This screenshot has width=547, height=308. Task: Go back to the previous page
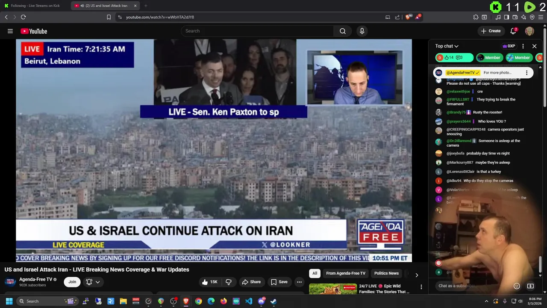pyautogui.click(x=6, y=17)
